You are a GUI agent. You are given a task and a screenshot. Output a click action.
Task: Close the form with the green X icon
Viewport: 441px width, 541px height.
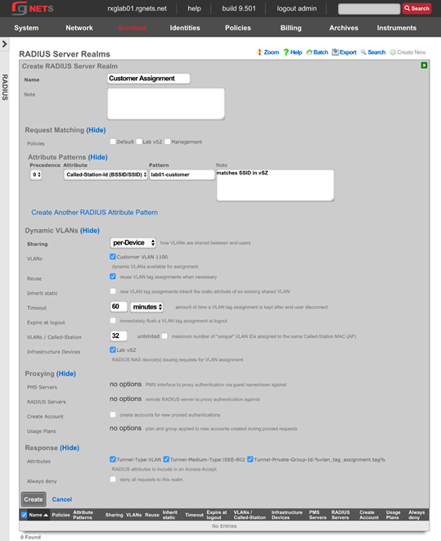pos(424,65)
